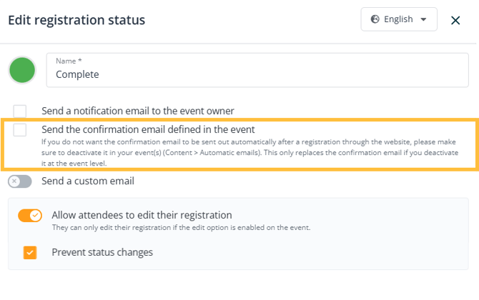
Task: Click the "Allow attendees to edit their registration" text
Action: click(142, 214)
